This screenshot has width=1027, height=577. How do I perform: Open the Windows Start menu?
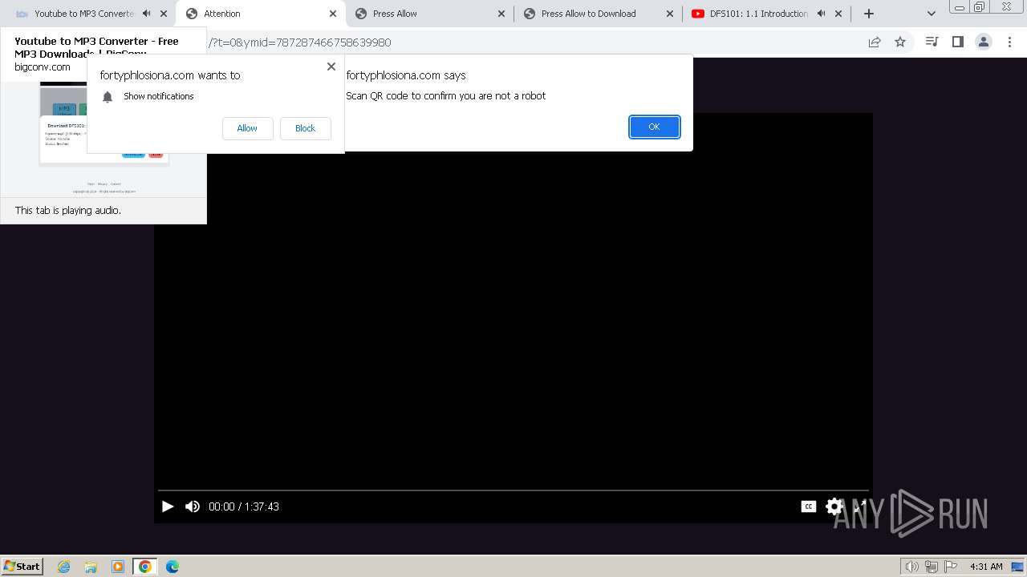pos(22,566)
